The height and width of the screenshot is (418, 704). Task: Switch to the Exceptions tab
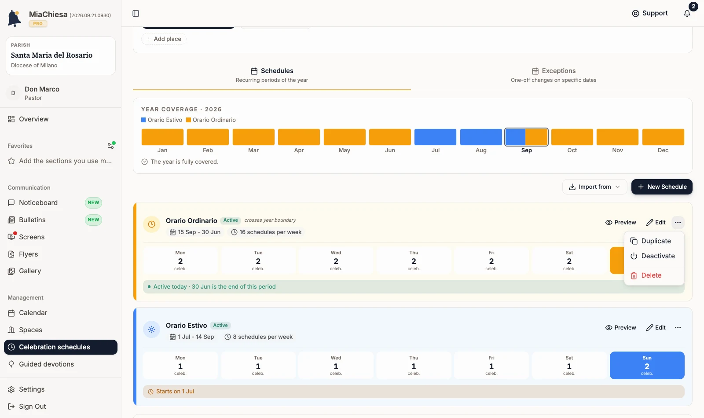tap(554, 75)
